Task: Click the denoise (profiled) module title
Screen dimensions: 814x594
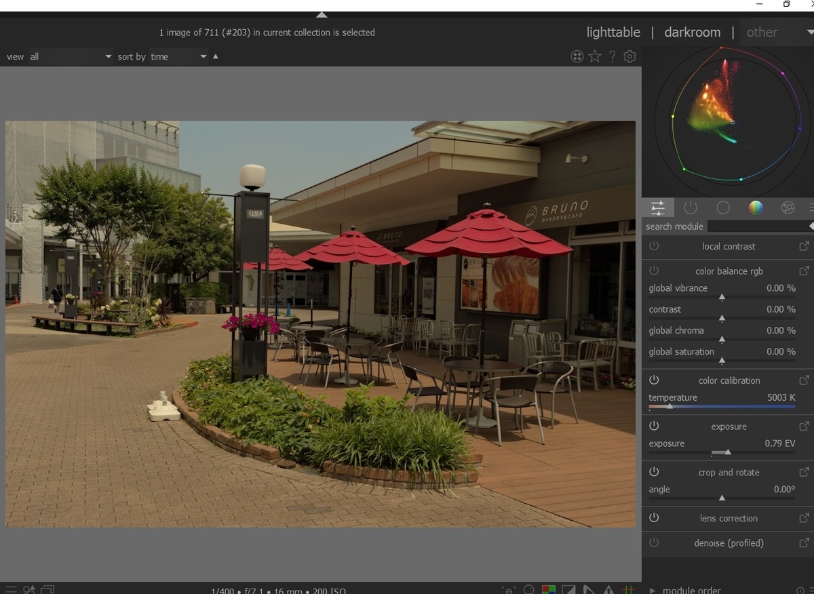Action: pos(729,542)
